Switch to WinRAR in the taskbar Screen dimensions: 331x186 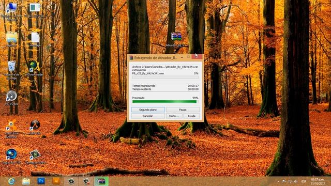101,181
